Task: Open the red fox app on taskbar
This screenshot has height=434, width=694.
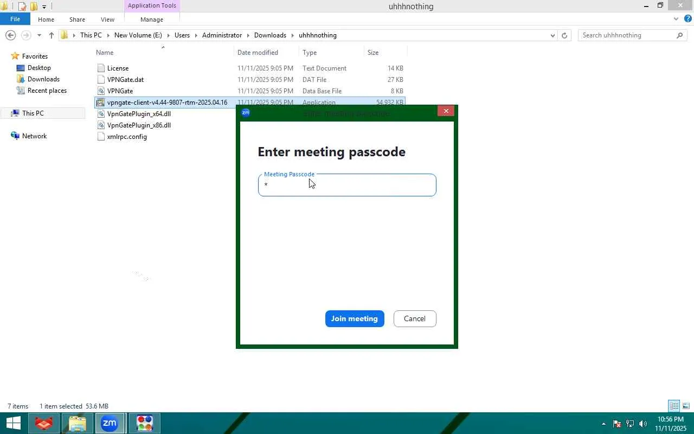Action: click(x=43, y=423)
